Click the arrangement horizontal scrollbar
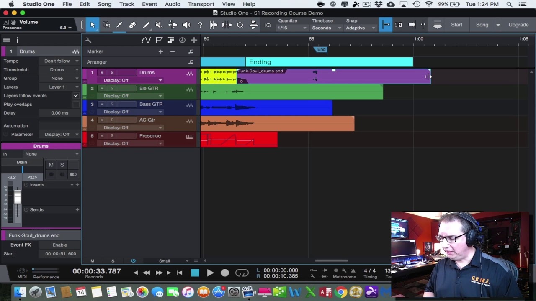536x301 pixels. point(331,261)
